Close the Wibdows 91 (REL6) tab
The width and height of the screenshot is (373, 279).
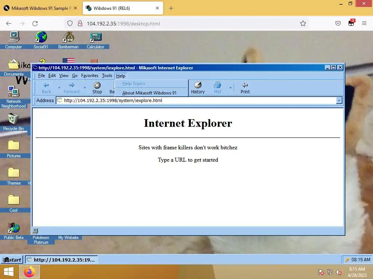click(x=157, y=8)
